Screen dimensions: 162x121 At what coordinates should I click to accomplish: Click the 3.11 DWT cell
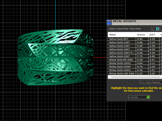(x=154, y=63)
